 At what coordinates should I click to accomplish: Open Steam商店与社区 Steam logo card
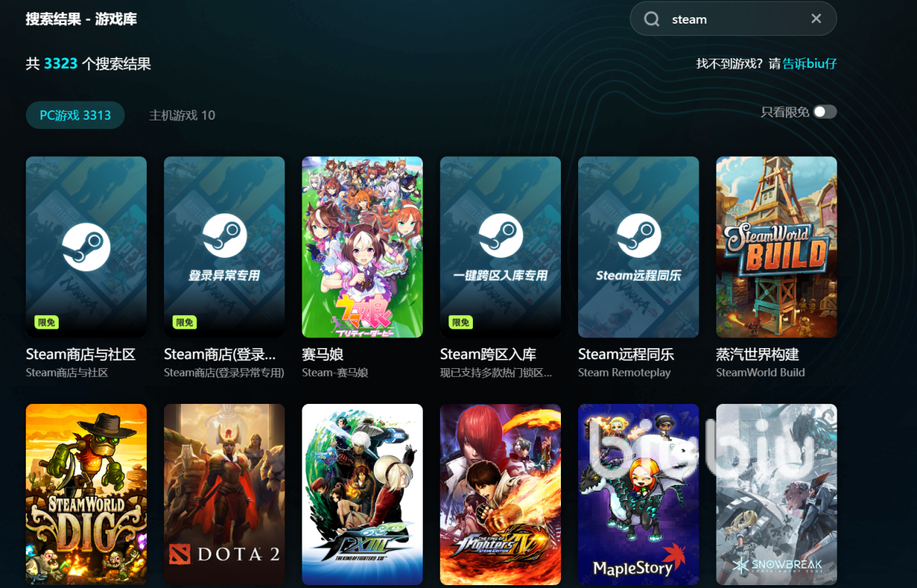point(86,246)
